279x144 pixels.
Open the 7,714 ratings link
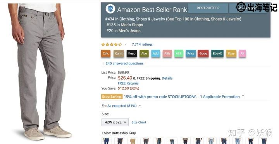point(142,44)
